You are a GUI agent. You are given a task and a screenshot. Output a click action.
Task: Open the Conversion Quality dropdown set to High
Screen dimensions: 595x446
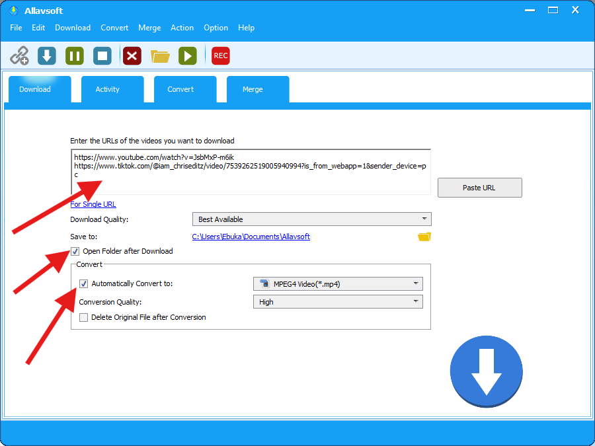coord(338,302)
